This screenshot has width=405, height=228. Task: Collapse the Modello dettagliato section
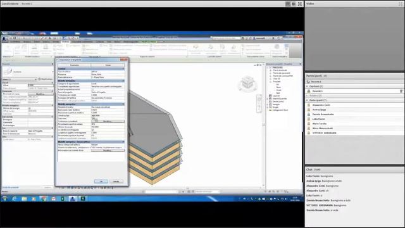123,80
